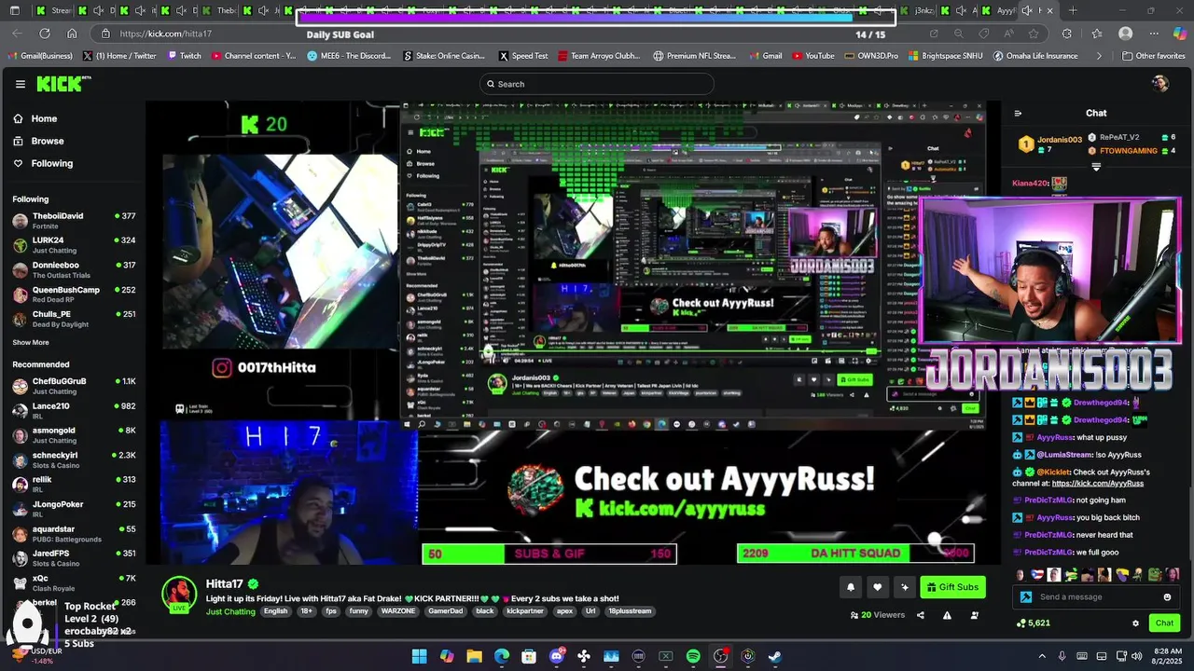Open asmongold recommended channel
The height and width of the screenshot is (671, 1194).
click(74, 435)
